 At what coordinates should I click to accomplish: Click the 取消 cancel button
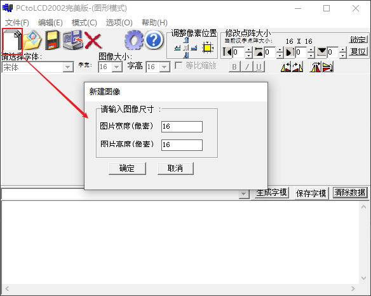pyautogui.click(x=175, y=169)
